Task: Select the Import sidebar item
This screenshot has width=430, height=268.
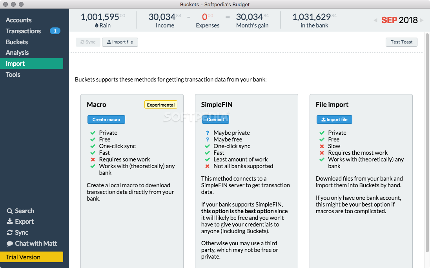Action: pyautogui.click(x=31, y=63)
